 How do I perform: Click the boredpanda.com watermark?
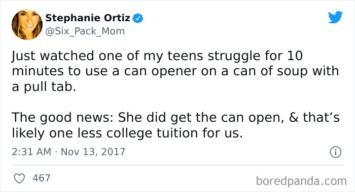click(x=301, y=181)
